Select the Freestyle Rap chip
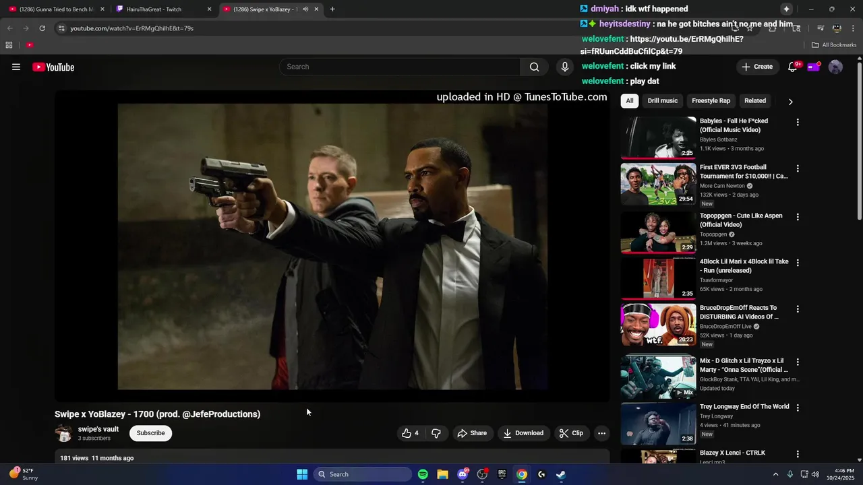Screen dimensions: 863x485 click(711, 101)
